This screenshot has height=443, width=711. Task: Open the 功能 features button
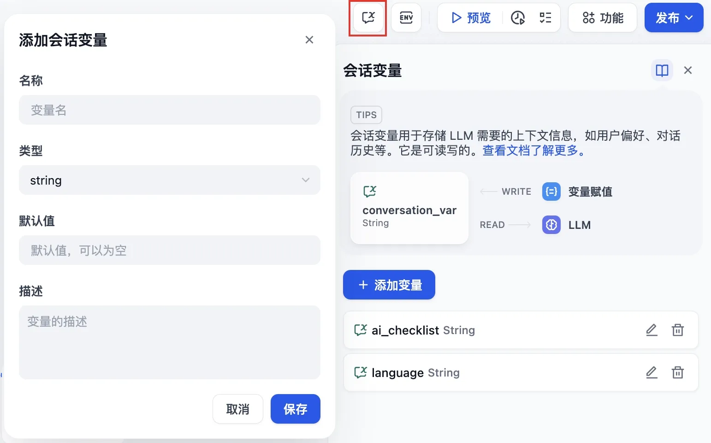coord(602,18)
